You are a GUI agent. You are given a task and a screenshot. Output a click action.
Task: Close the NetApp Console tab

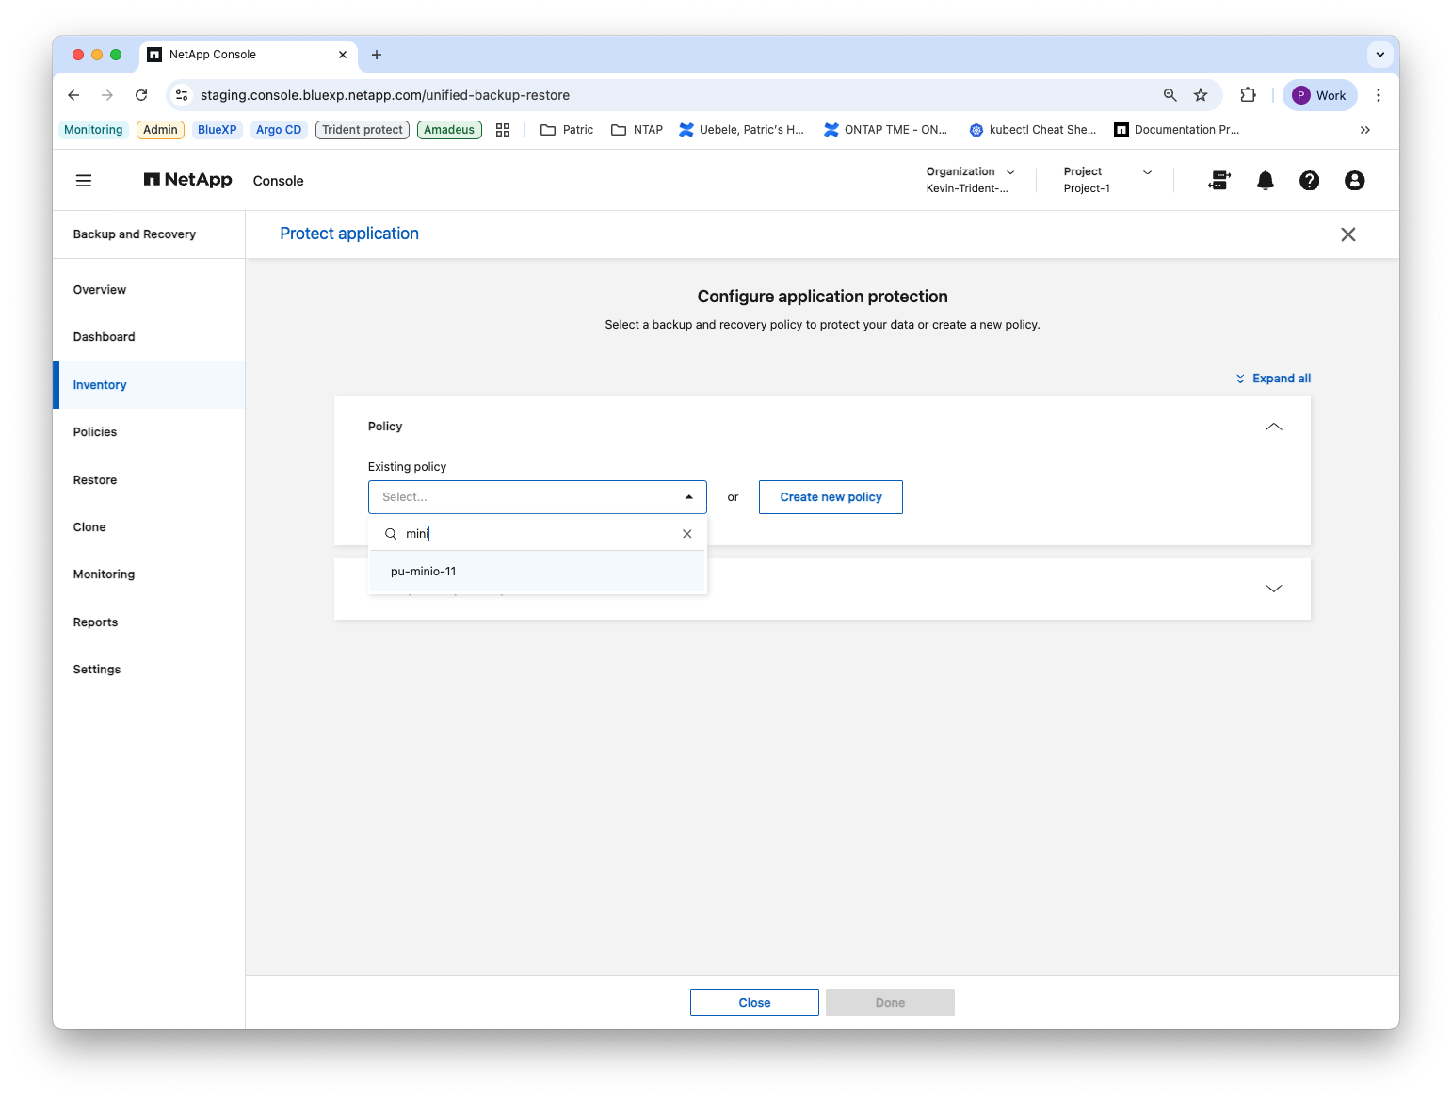click(343, 55)
